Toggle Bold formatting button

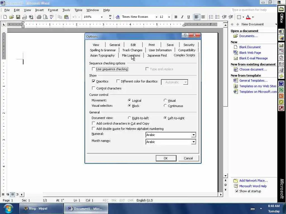point(176,17)
